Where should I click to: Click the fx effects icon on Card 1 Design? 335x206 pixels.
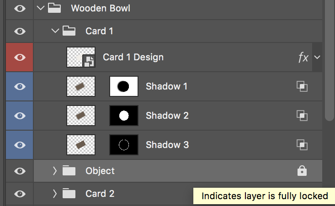coord(303,57)
